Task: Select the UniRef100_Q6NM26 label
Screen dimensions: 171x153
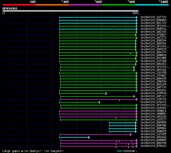Action: pyautogui.click(x=153, y=55)
